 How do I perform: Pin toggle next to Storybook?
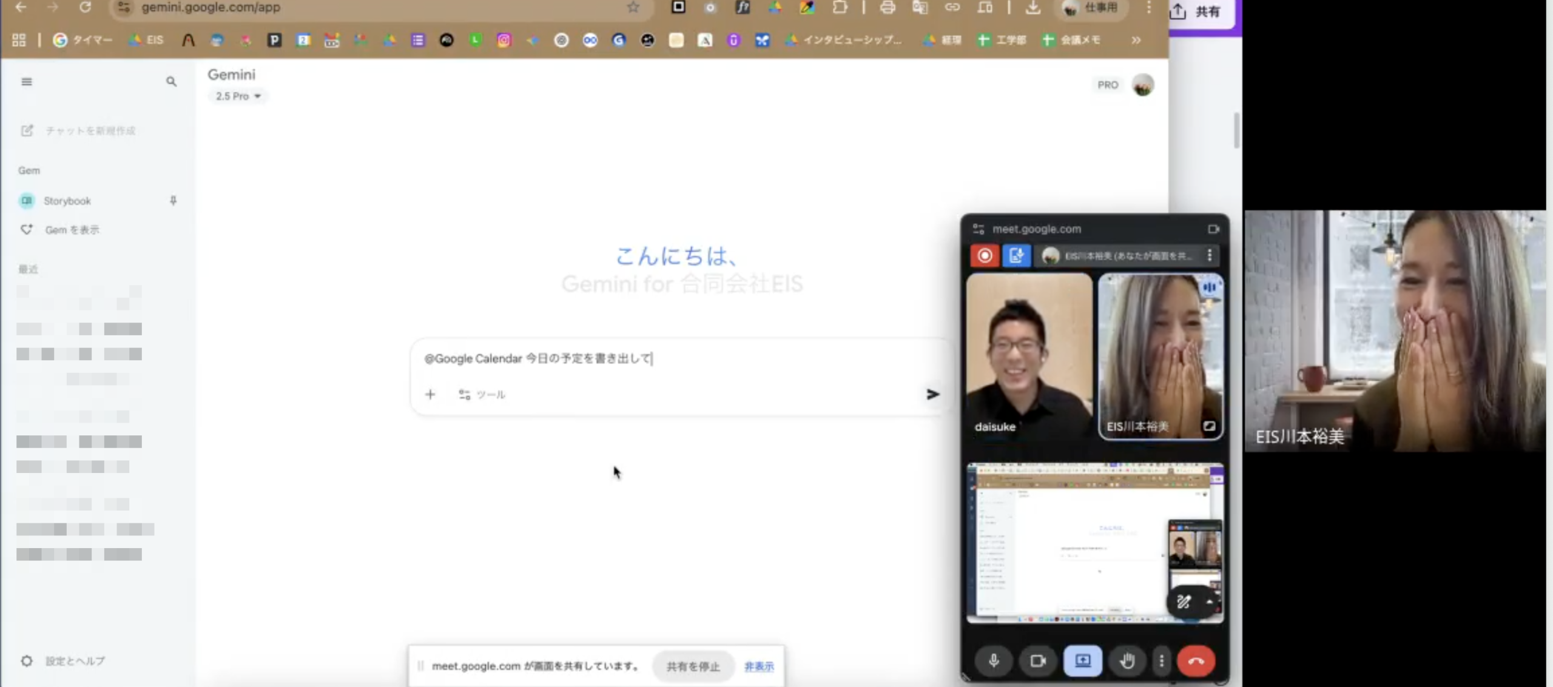click(x=173, y=200)
